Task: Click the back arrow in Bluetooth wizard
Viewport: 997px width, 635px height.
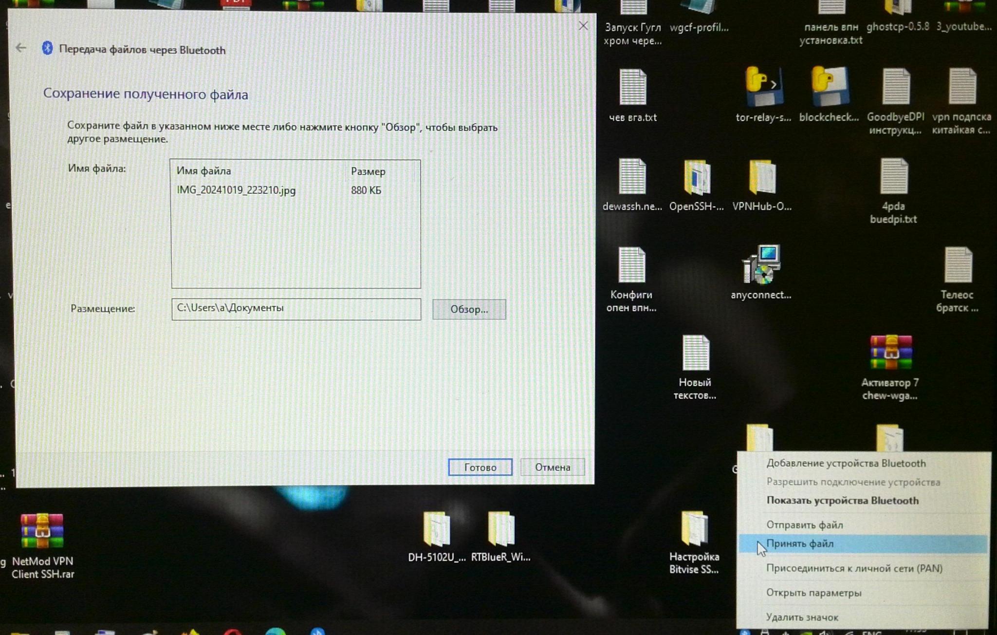Action: (21, 48)
